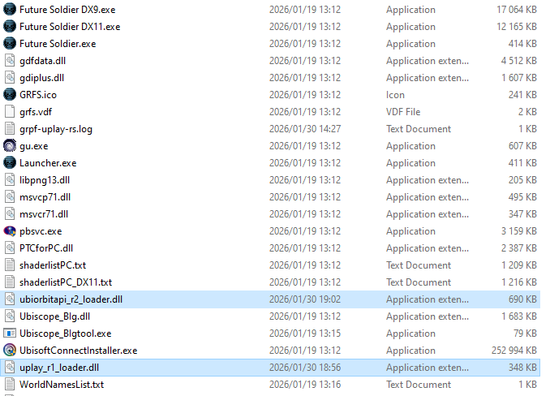The width and height of the screenshot is (550, 396).
Task: Select the Future Soldier.exe file name
Action: (x=57, y=44)
